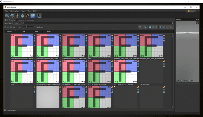Click orange arrow icon beside panorama_world_panel_opaque.vmat
Viewport: 203px width, 117px height.
coord(86,61)
